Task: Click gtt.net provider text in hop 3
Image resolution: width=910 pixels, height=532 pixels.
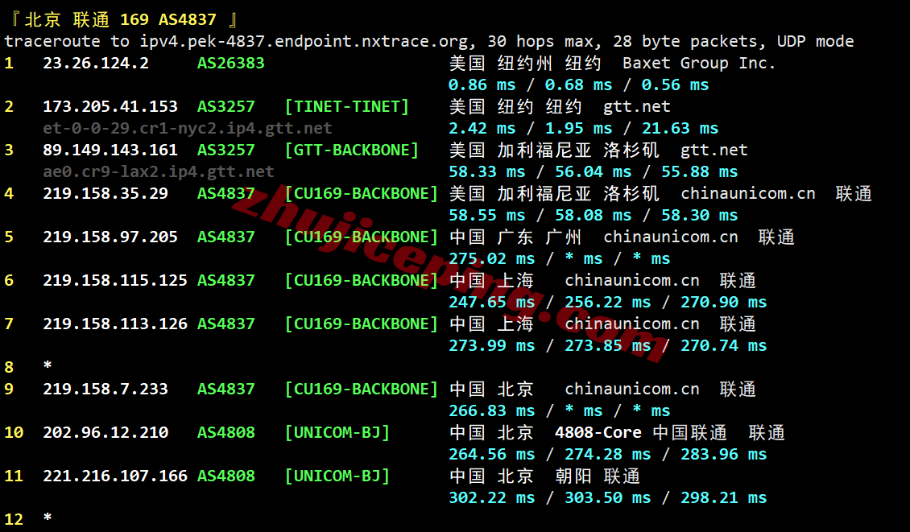Action: [x=714, y=151]
